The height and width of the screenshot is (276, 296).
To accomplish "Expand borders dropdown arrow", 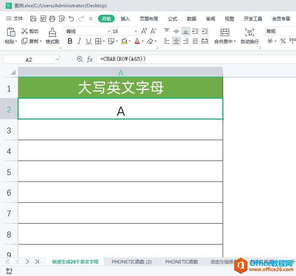I will pyautogui.click(x=104, y=41).
